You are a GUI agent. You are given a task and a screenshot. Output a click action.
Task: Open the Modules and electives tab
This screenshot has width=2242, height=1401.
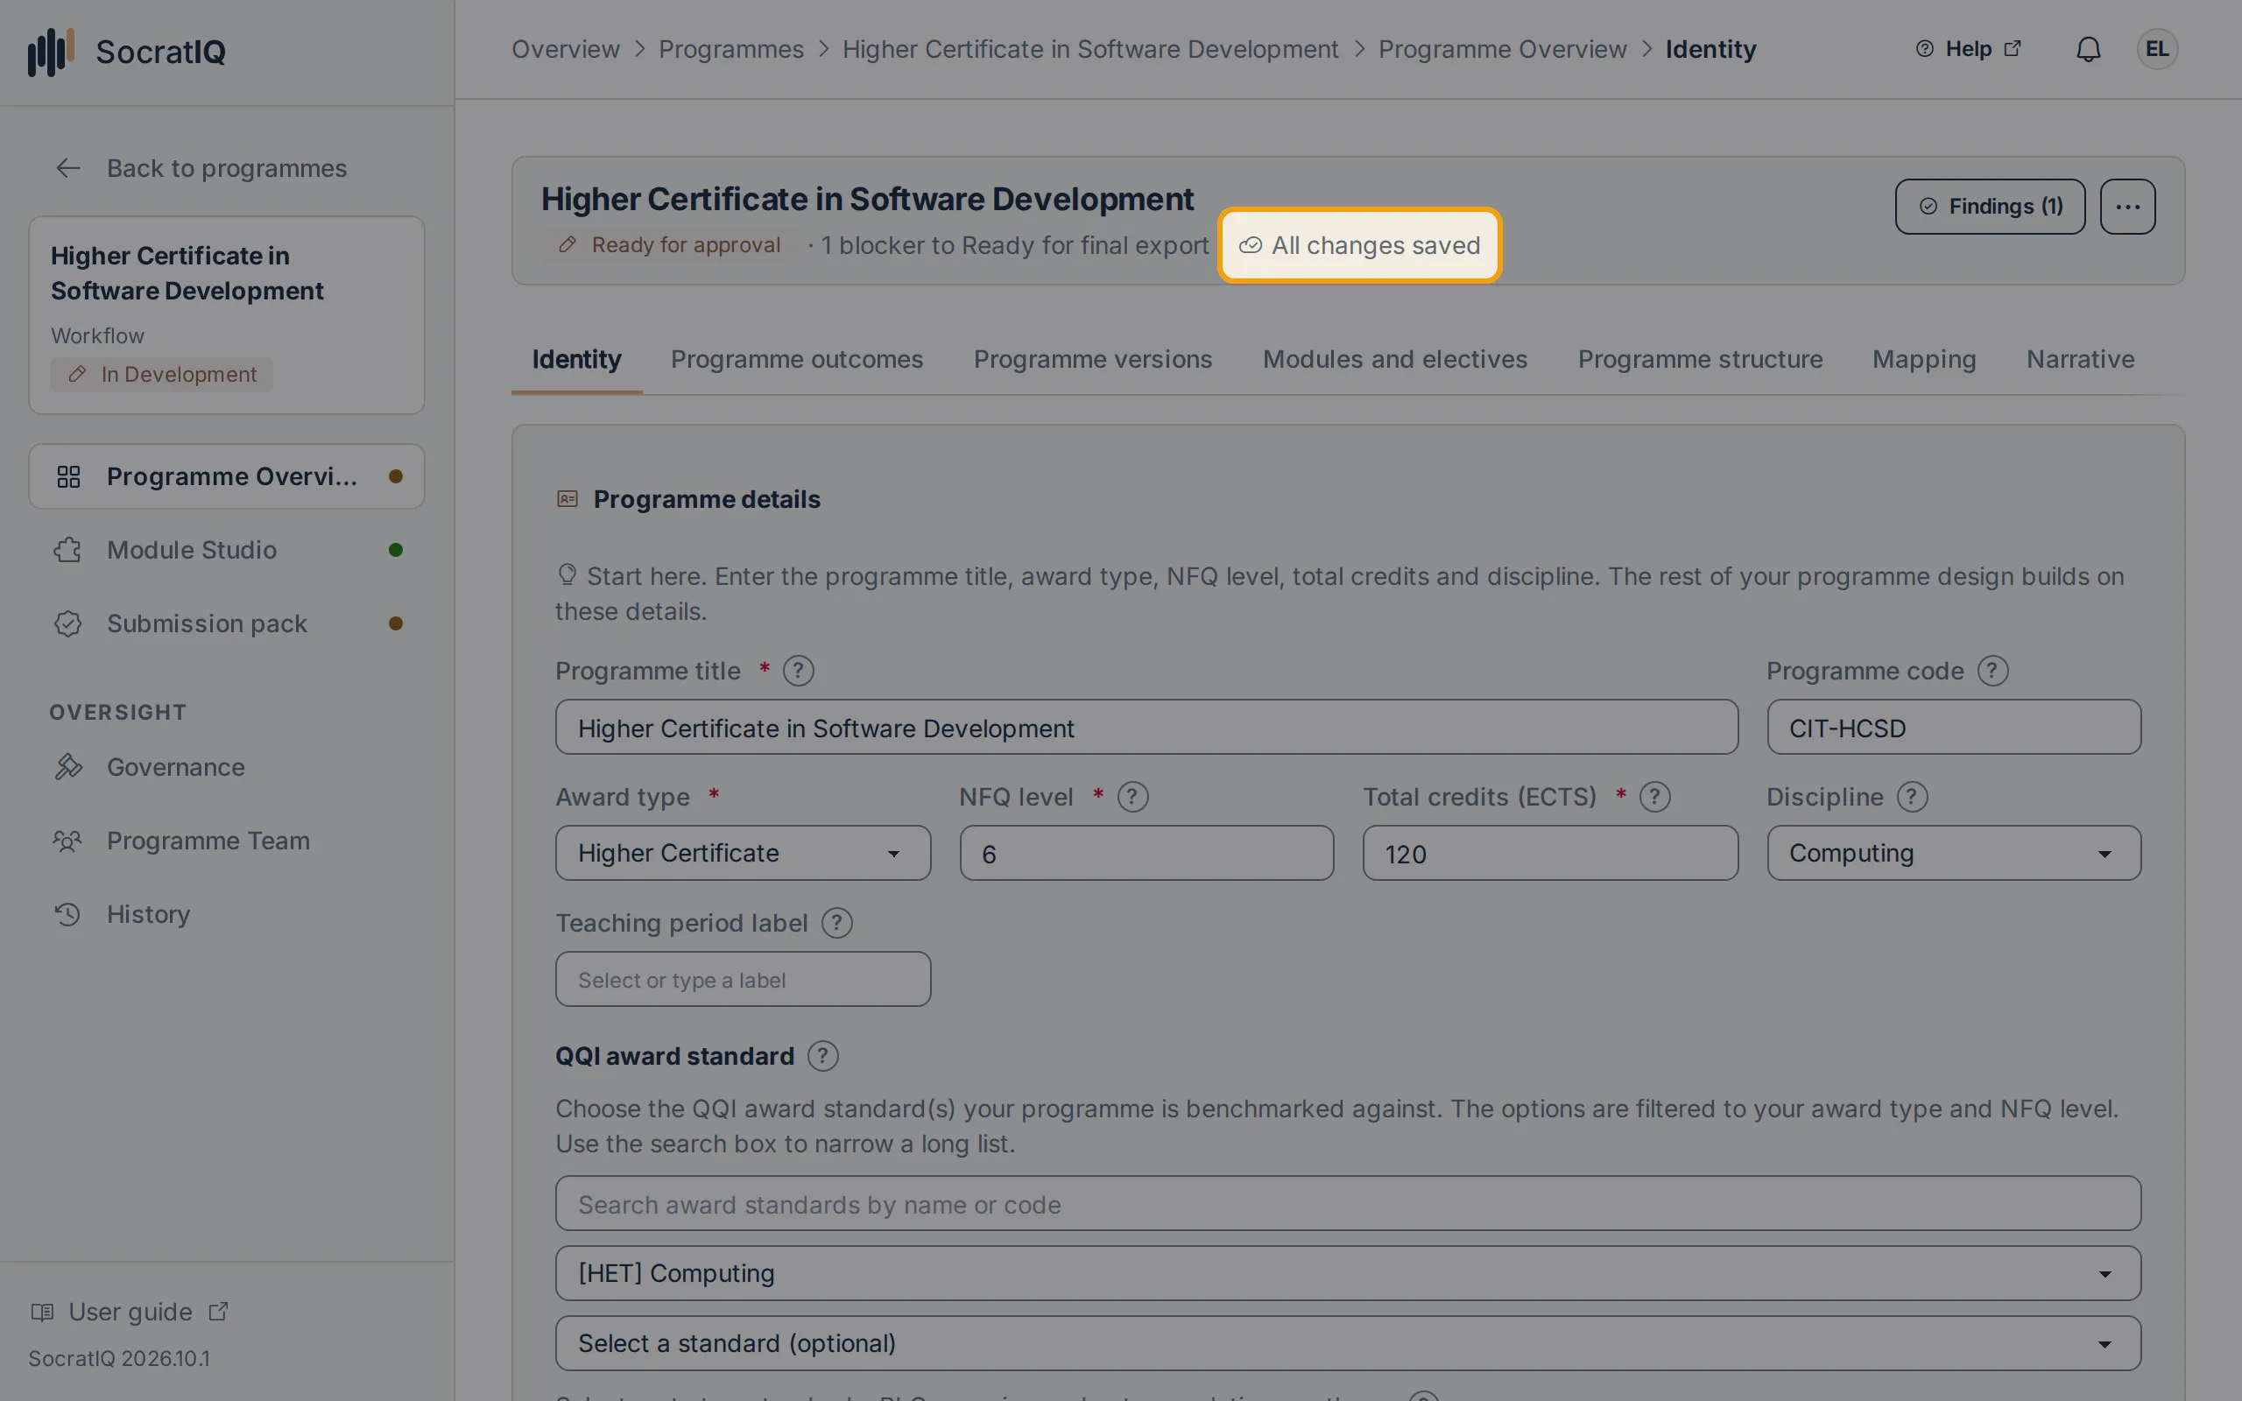pos(1395,360)
